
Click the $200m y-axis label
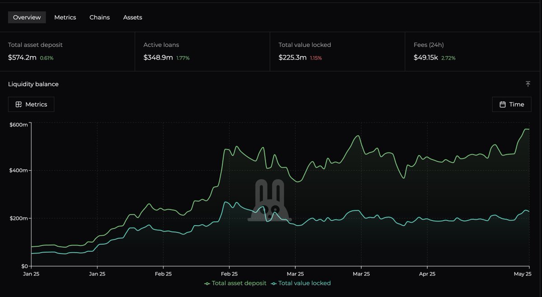click(x=19, y=218)
